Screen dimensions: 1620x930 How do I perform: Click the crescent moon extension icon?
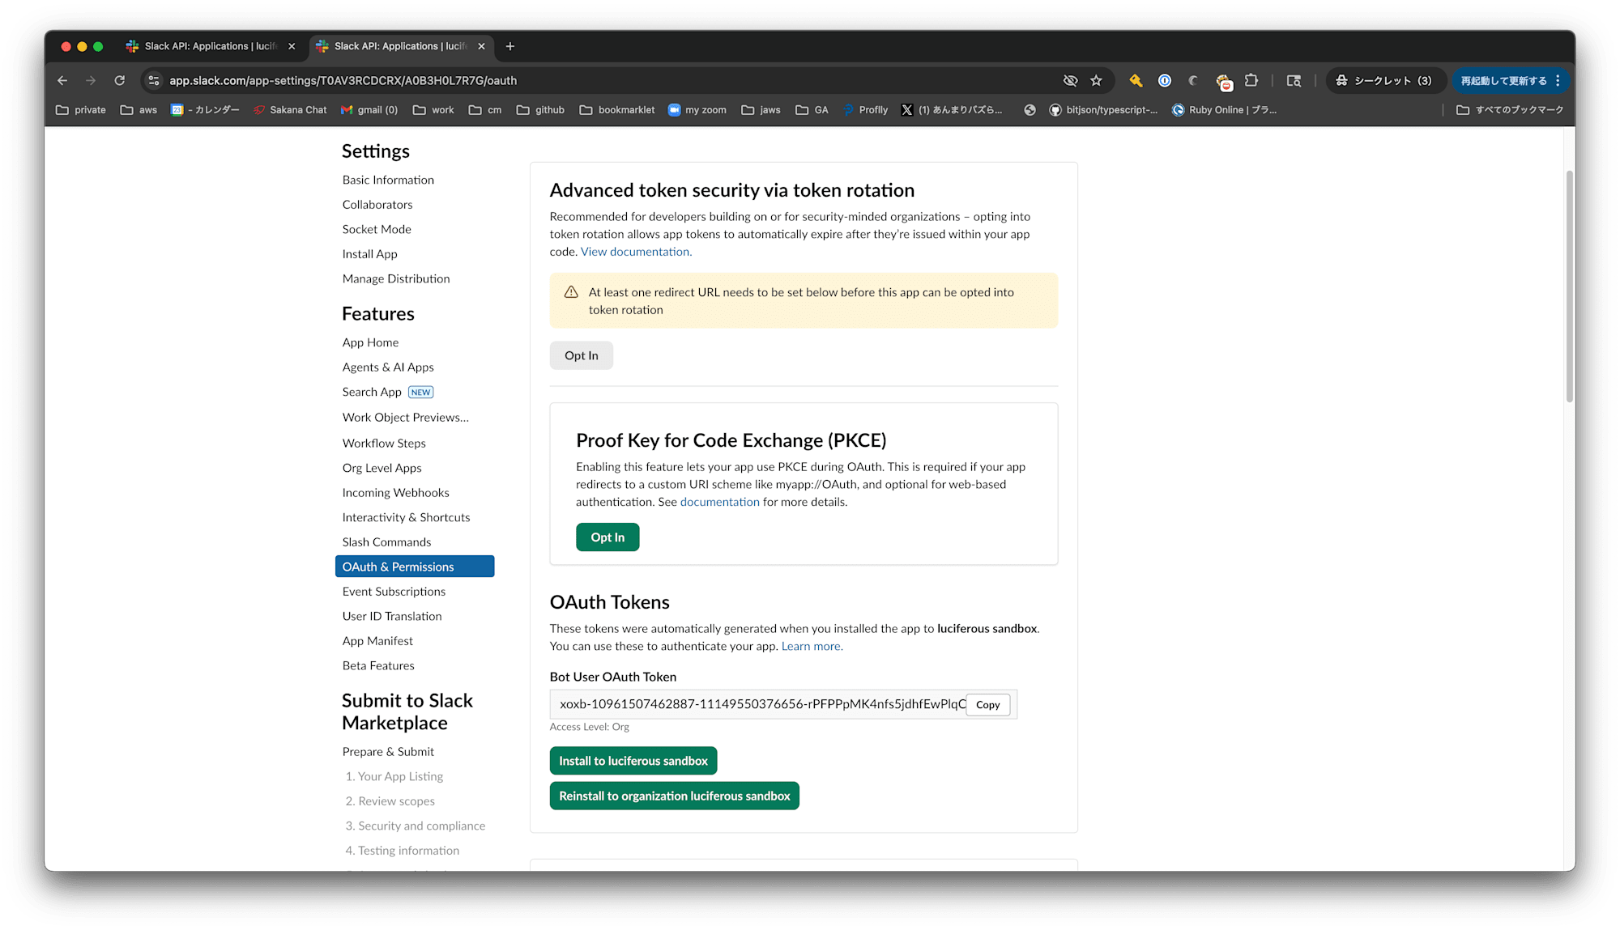click(x=1193, y=80)
